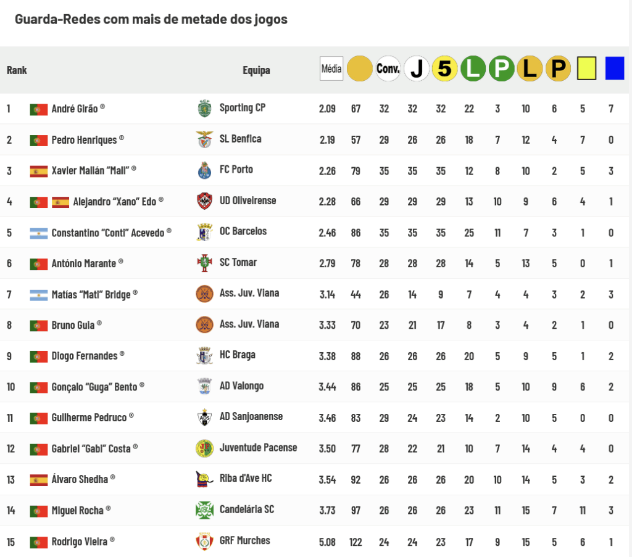Click the Equipa column header
The width and height of the screenshot is (632, 557).
pyautogui.click(x=256, y=70)
